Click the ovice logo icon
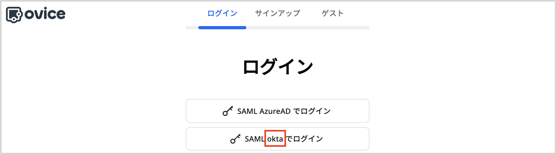The height and width of the screenshot is (154, 556). coord(14,14)
